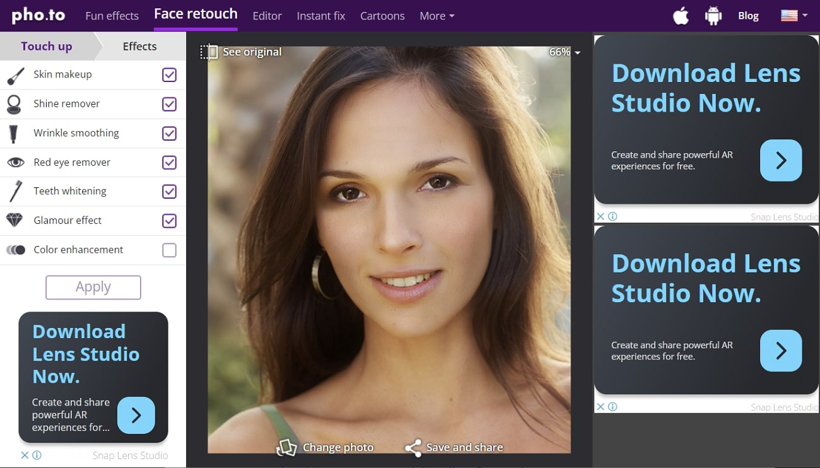Click the Glamour effect diamond icon

[15, 220]
